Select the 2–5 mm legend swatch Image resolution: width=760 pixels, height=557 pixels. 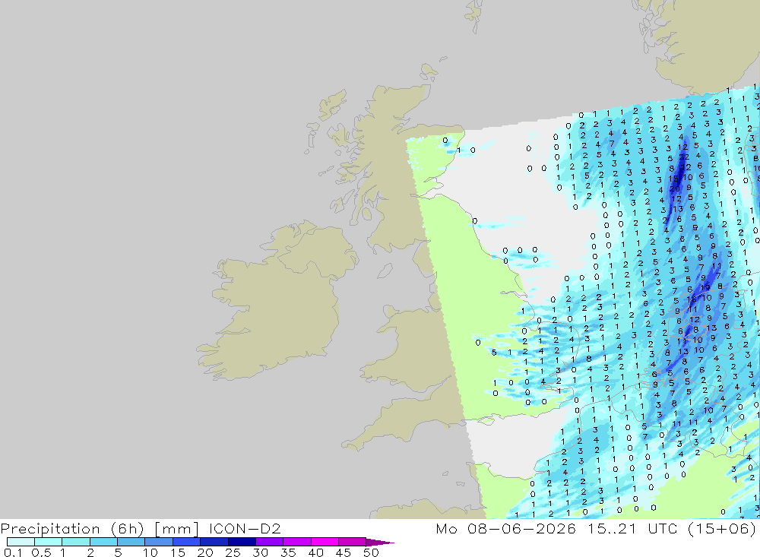103,542
